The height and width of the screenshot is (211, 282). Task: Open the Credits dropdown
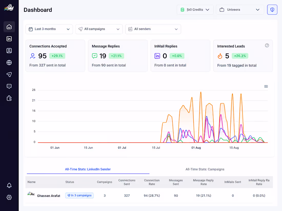(195, 10)
